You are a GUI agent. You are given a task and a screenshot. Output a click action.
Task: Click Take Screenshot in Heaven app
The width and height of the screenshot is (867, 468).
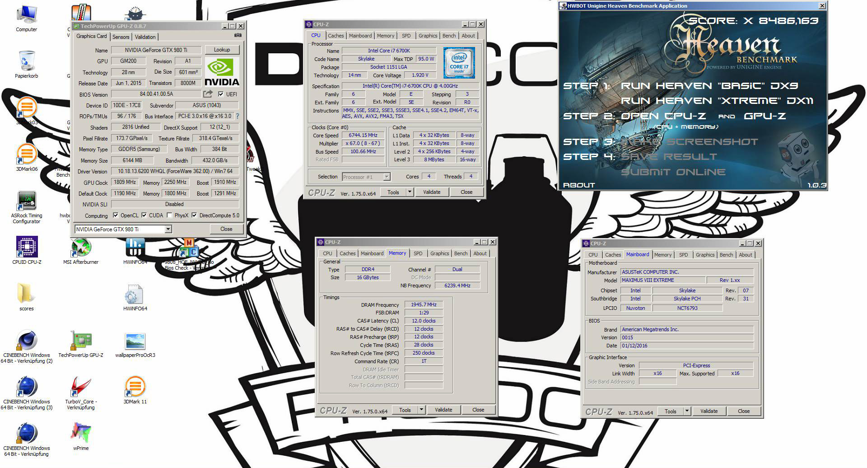pyautogui.click(x=689, y=142)
